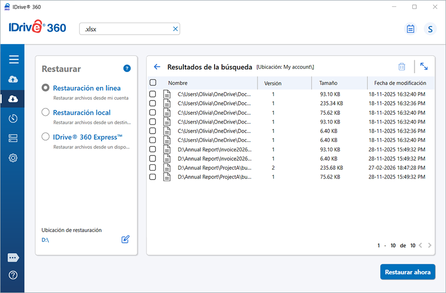The width and height of the screenshot is (446, 293).
Task: Expand the search results panel to fullscreen
Action: (x=424, y=66)
